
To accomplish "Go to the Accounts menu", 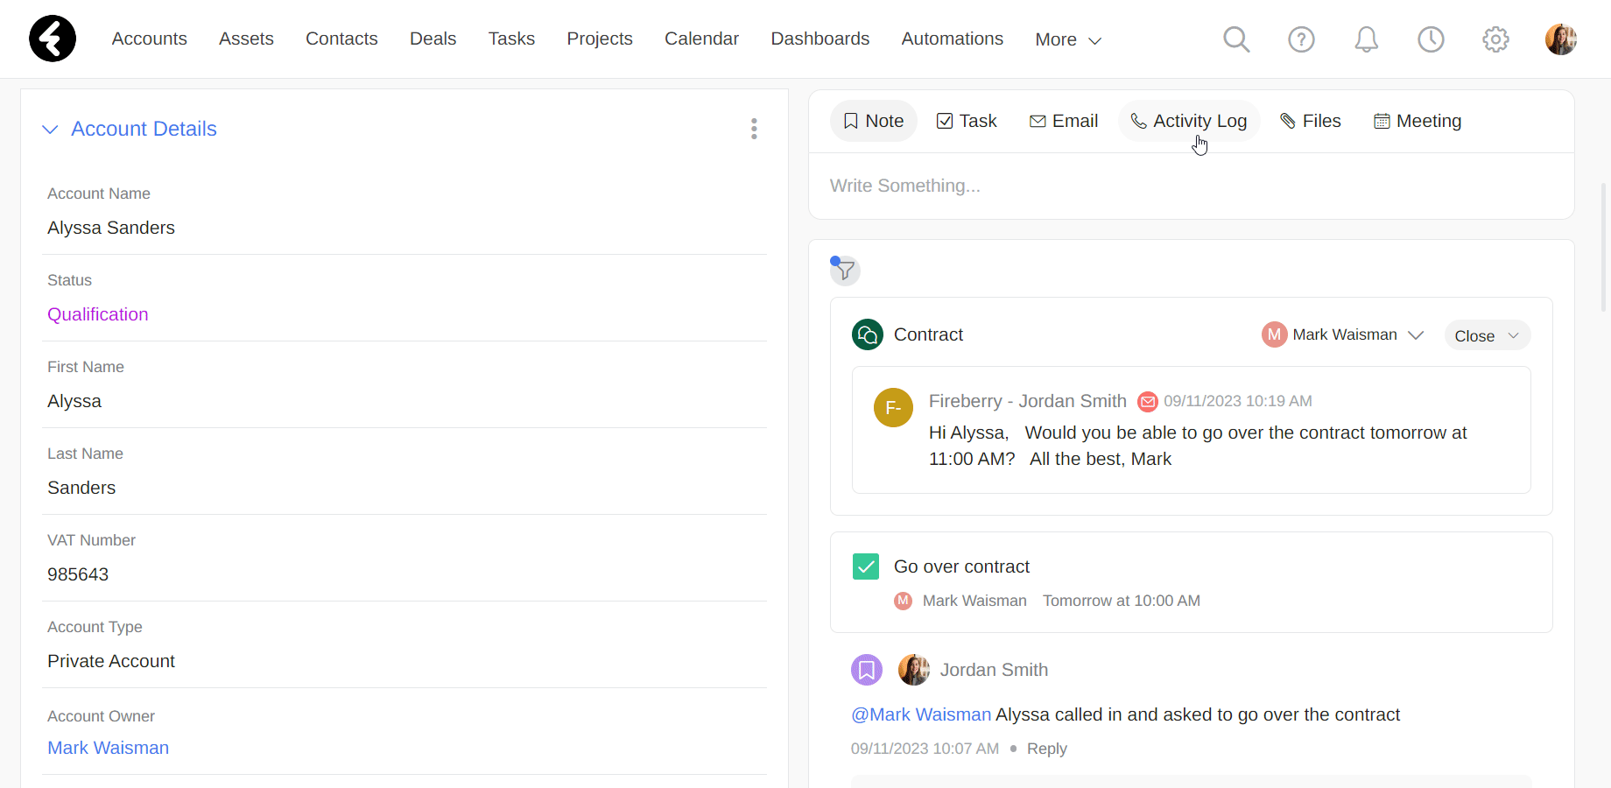I will click(150, 39).
